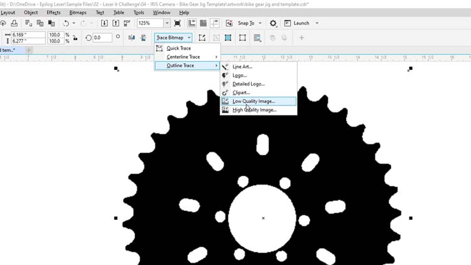
Task: Expand the Outline Trace submenu
Action: 187,65
